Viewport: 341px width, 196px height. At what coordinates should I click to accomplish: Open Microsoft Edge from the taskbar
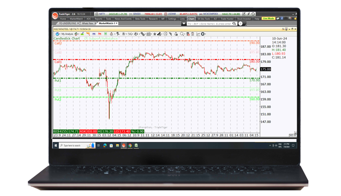point(105,145)
